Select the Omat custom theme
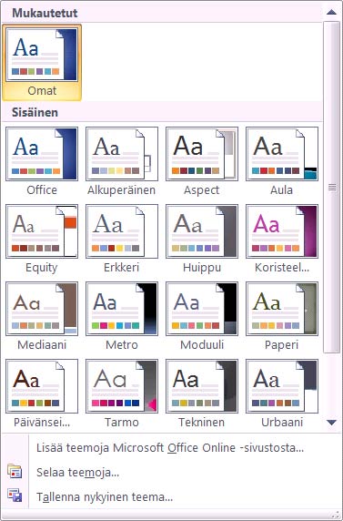The width and height of the screenshot is (343, 521). click(42, 62)
